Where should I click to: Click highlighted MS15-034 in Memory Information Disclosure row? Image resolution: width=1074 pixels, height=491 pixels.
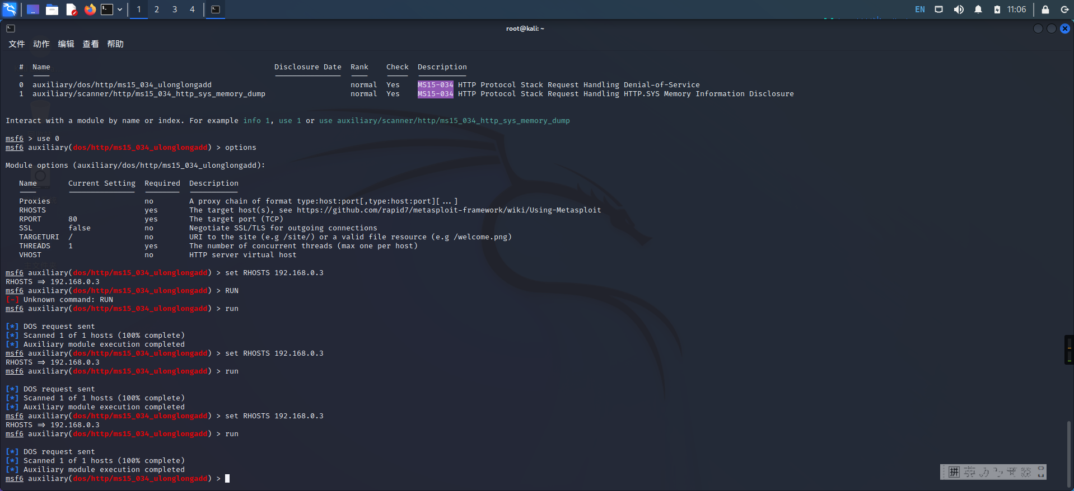(435, 94)
